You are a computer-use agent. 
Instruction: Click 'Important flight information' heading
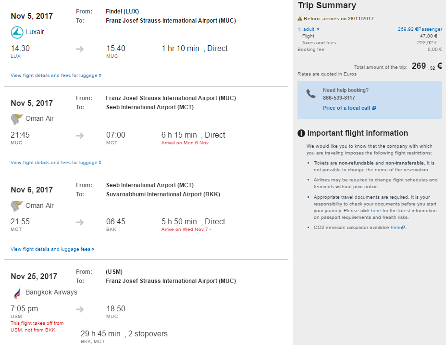pyautogui.click(x=358, y=133)
